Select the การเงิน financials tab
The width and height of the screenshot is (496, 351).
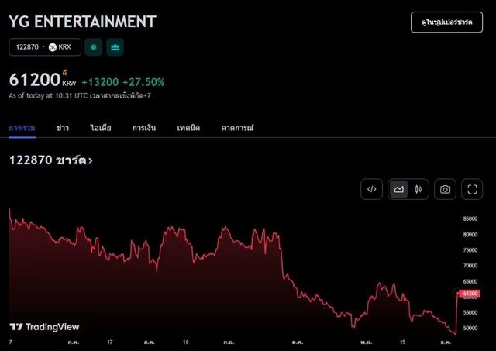click(x=144, y=128)
